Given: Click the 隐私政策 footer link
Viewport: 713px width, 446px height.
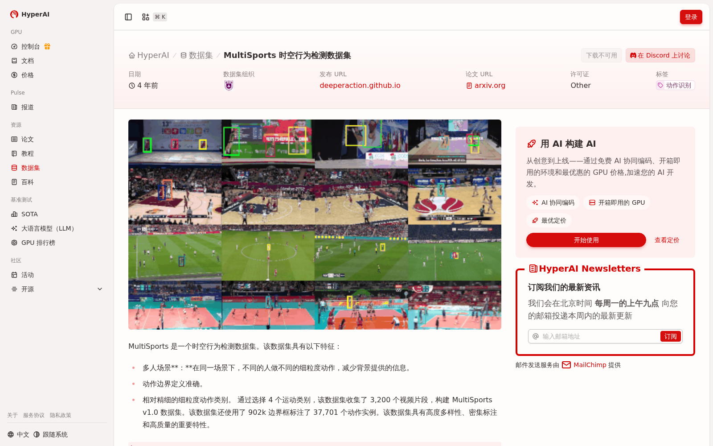Looking at the screenshot, I should point(61,415).
